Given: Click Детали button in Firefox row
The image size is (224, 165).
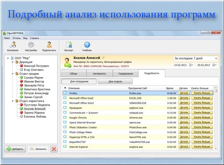Looking at the screenshot, I should tap(184, 93).
